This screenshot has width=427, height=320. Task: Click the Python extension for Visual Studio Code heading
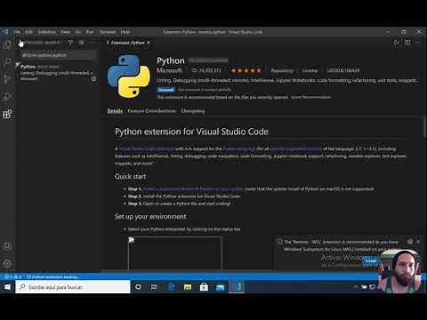(x=191, y=132)
